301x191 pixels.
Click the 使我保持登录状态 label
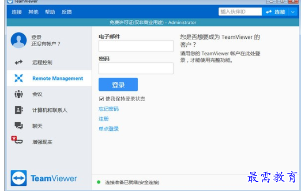[125, 99]
